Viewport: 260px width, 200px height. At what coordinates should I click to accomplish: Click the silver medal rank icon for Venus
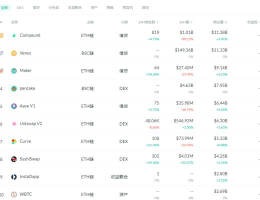[x=1, y=53]
